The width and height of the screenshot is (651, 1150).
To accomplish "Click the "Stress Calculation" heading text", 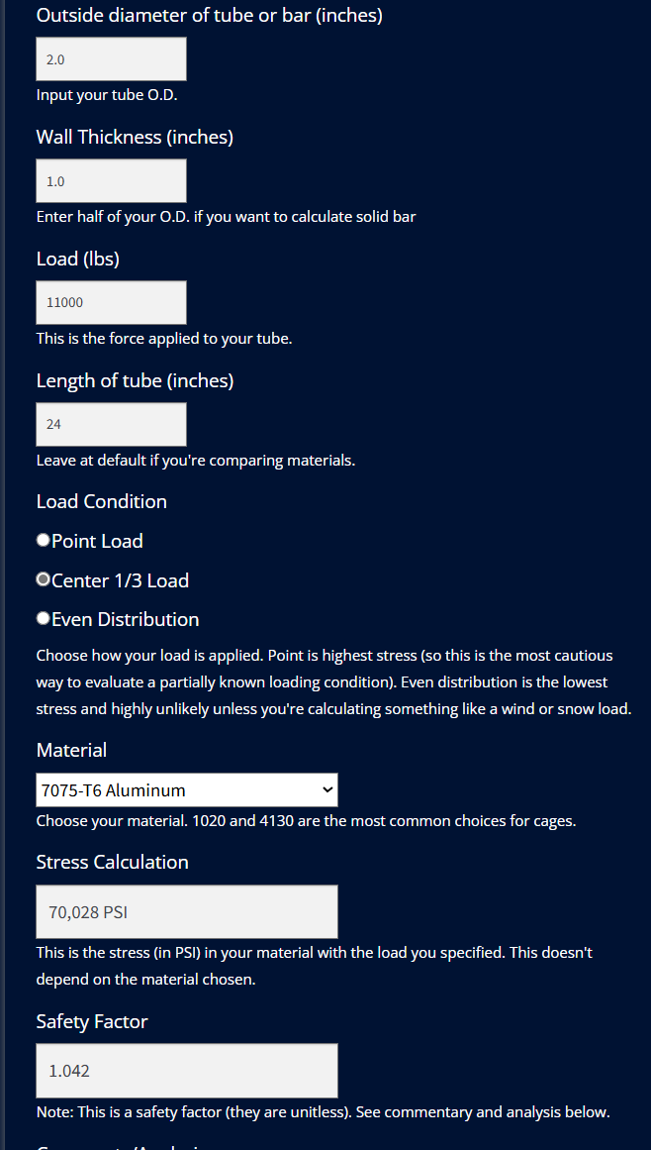I will (x=112, y=863).
